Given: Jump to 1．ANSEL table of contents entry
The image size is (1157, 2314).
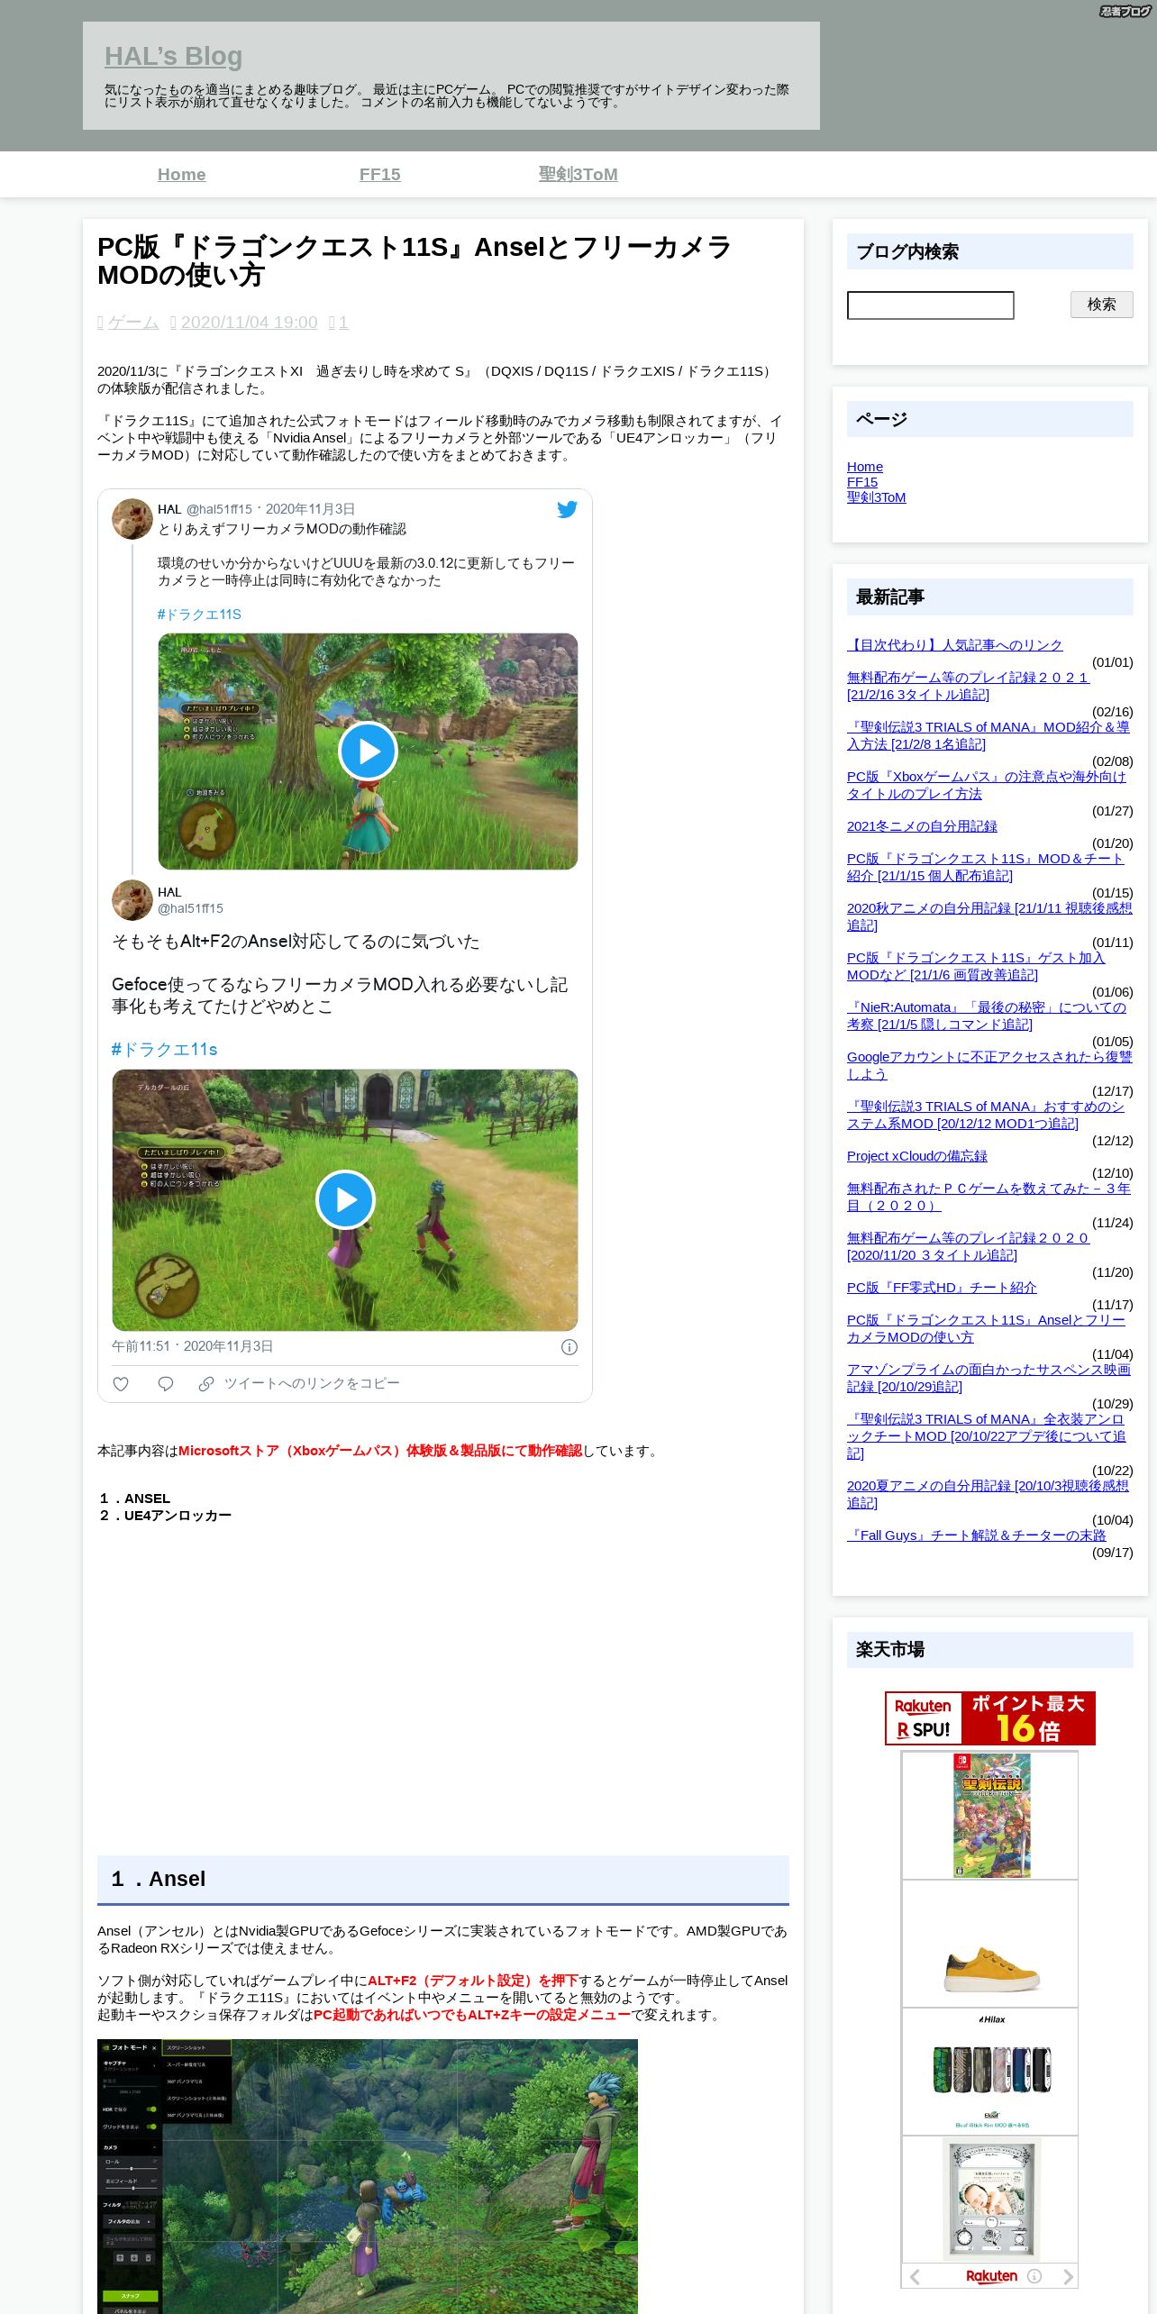Looking at the screenshot, I should 134,1499.
